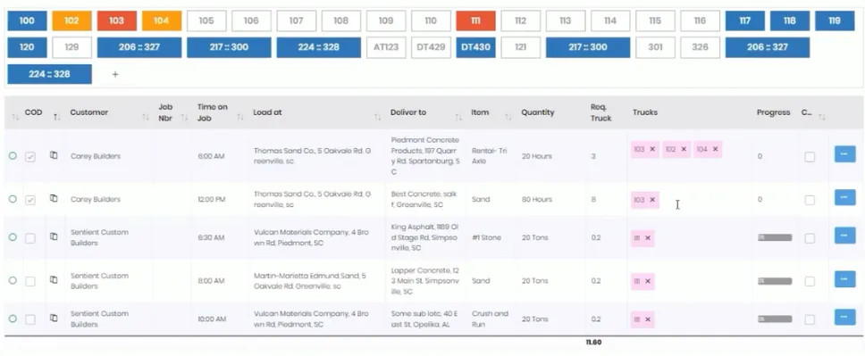Click the sort arrows after the COD header
Viewport: 865px width, 356px height.
pos(56,117)
